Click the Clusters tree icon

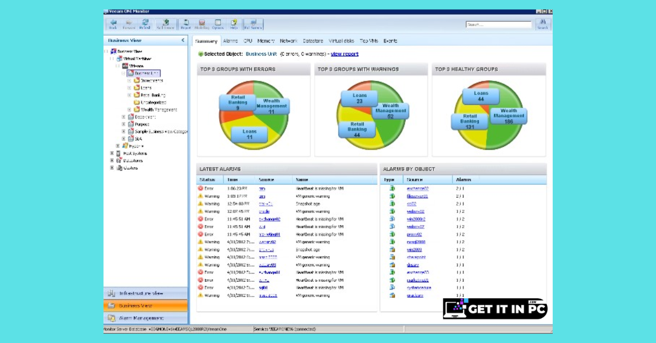[x=119, y=168]
